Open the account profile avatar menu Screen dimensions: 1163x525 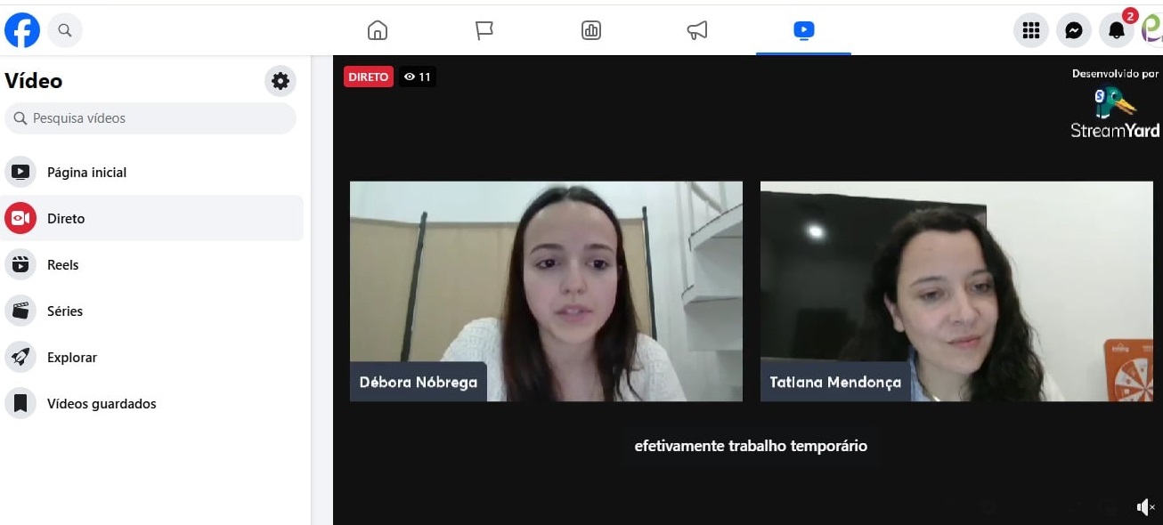point(1152,31)
